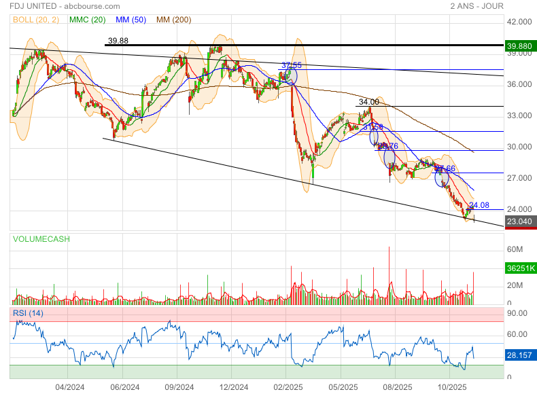Click the 24.08 price level label
This screenshot has width=537, height=394.
point(479,204)
